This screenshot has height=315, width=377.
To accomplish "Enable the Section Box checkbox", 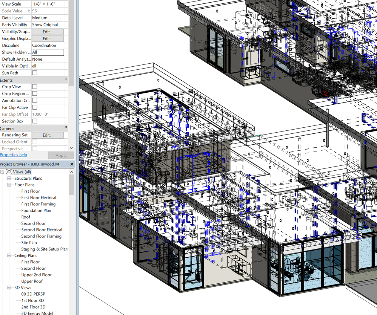I will (35, 121).
